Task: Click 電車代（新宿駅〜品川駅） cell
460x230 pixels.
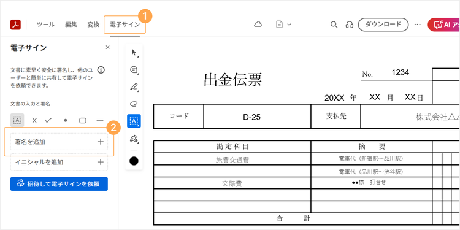Action: point(372,159)
